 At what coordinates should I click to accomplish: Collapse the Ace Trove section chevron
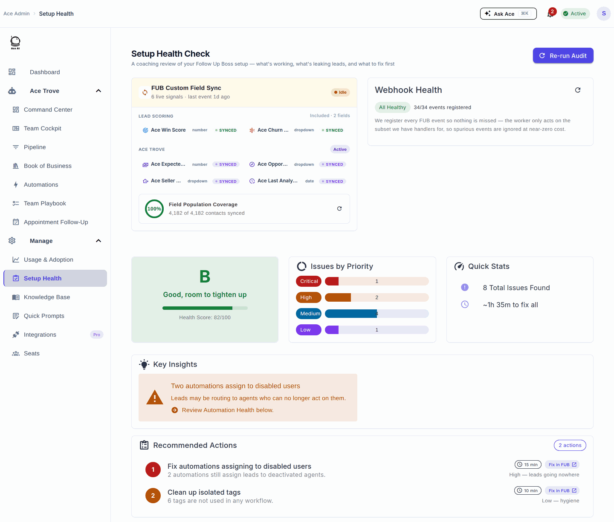point(98,91)
